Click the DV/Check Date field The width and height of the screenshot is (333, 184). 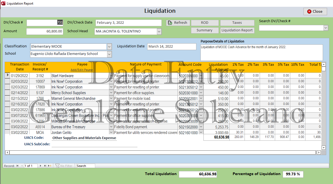[x=128, y=23]
